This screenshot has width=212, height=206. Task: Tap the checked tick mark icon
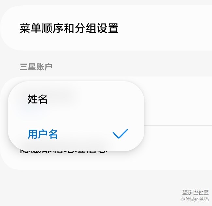click(x=120, y=134)
